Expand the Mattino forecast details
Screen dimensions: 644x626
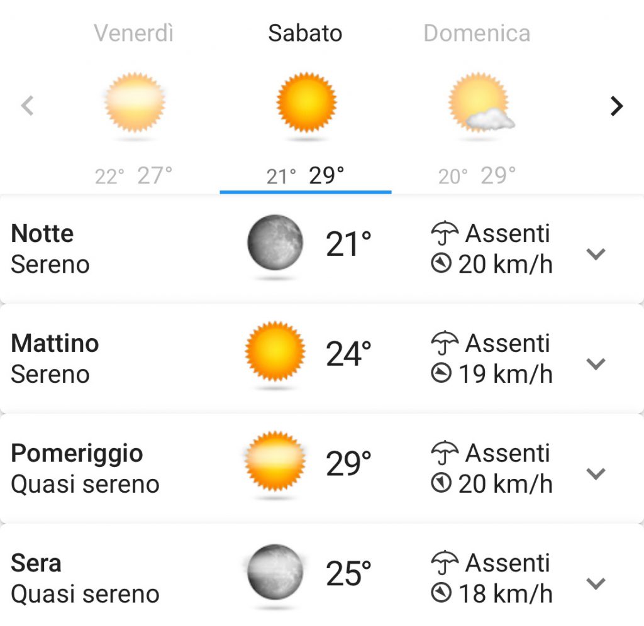pyautogui.click(x=596, y=364)
